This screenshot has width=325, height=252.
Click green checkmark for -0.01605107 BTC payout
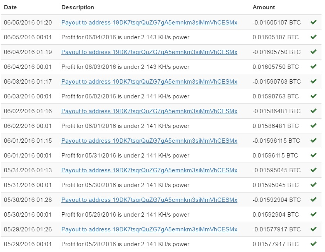pos(313,22)
